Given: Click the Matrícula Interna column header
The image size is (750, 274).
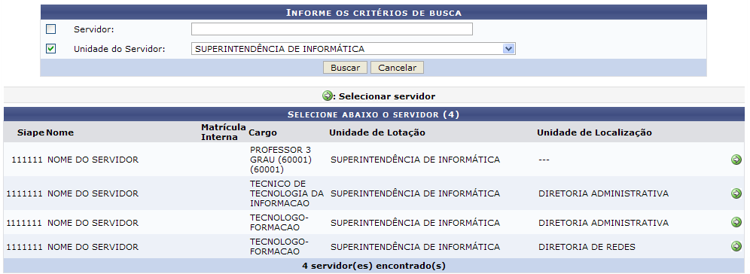Looking at the screenshot, I should [x=224, y=132].
